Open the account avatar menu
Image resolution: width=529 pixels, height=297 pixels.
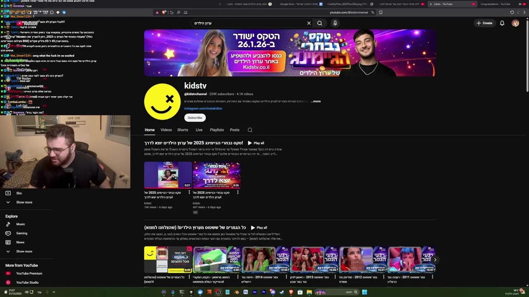(515, 23)
